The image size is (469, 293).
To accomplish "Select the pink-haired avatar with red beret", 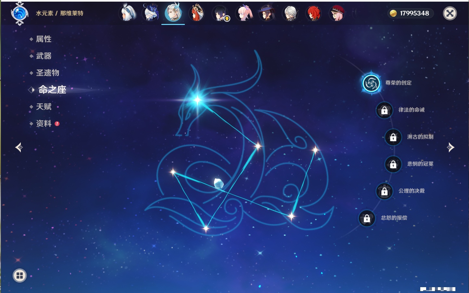I will 337,13.
